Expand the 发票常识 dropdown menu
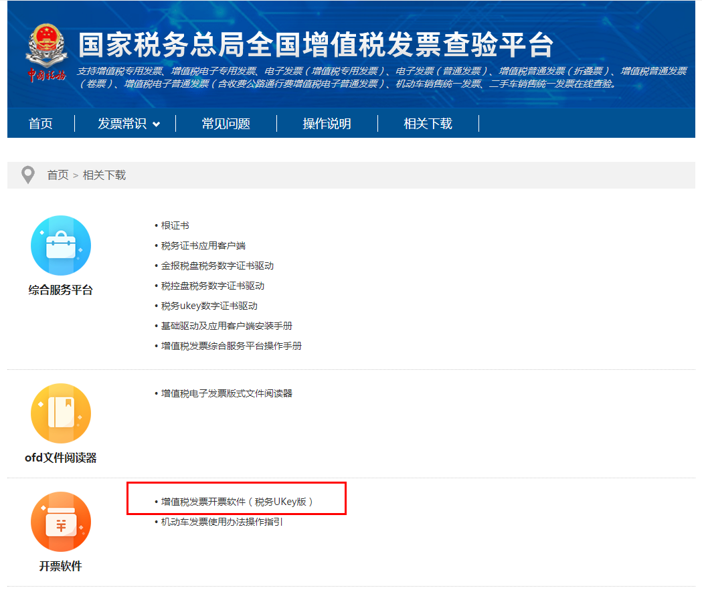The image size is (702, 596). tap(128, 124)
